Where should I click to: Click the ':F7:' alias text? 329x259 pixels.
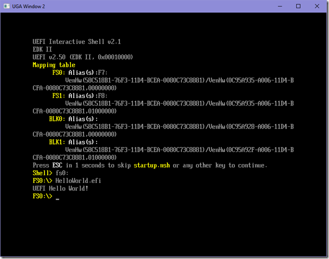(101, 73)
